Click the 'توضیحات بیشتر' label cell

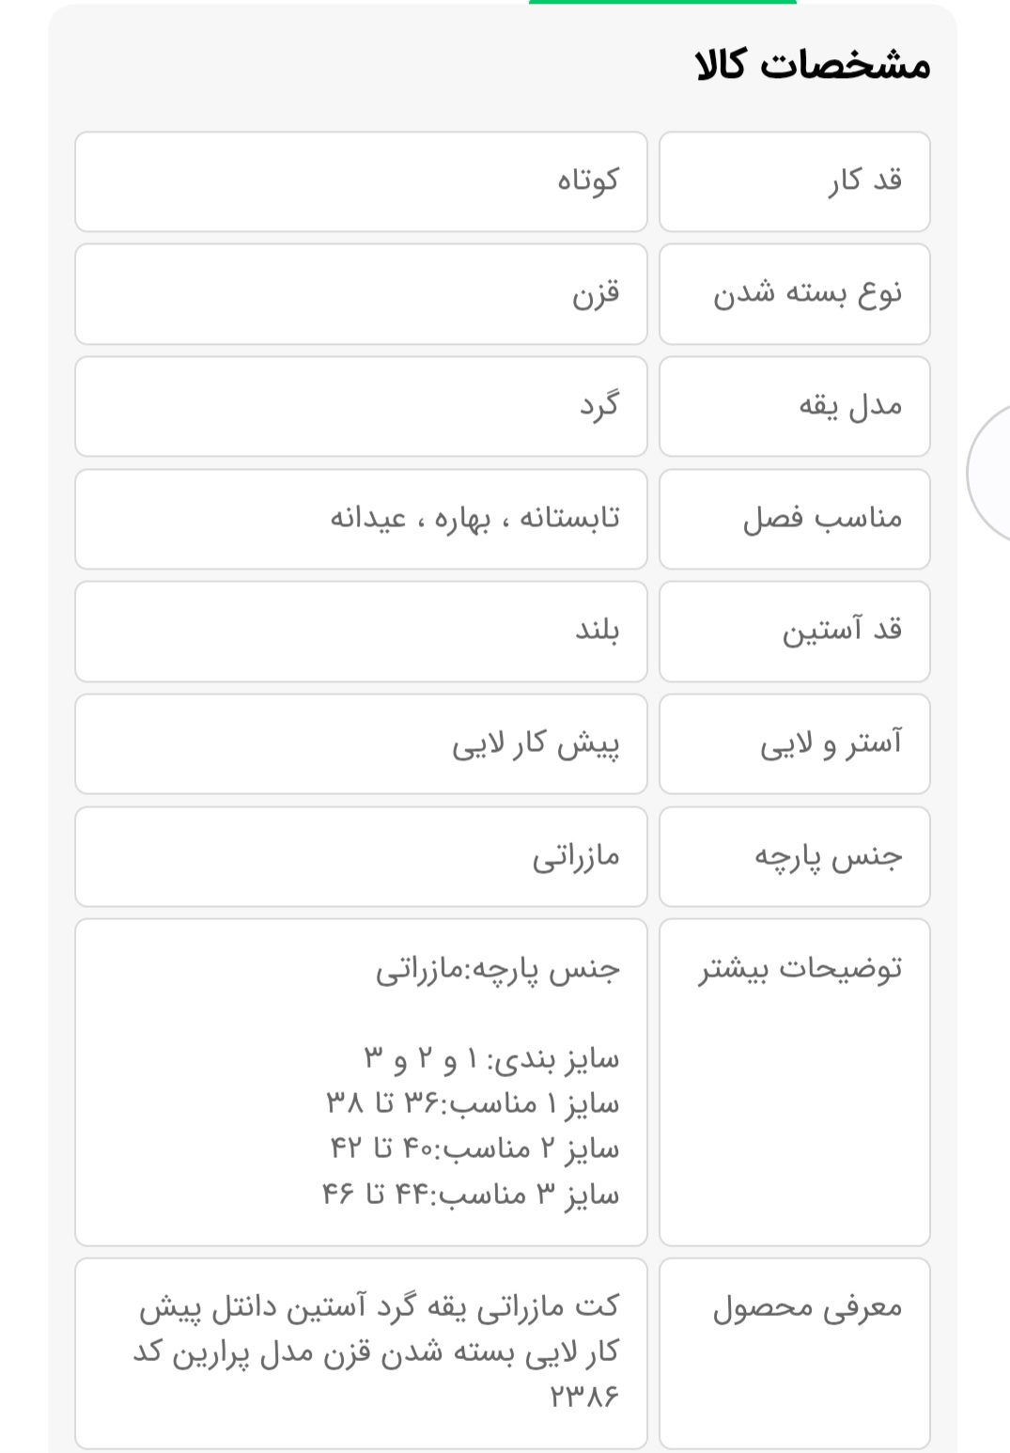click(x=794, y=1082)
